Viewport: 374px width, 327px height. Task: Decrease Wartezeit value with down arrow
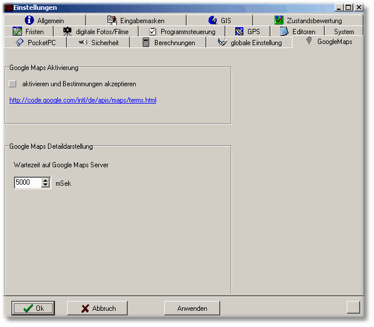click(46, 185)
